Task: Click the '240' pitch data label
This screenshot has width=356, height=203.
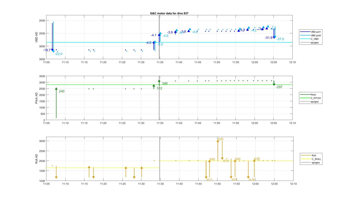Action: [62, 91]
